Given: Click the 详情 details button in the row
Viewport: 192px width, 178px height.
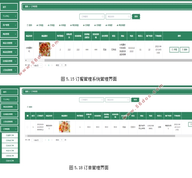Looking at the screenshot, I should click(x=174, y=50).
